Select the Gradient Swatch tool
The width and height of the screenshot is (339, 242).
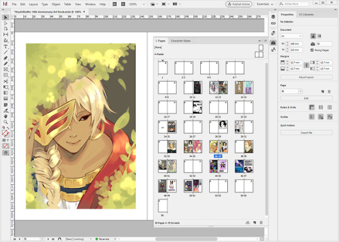tap(6, 93)
